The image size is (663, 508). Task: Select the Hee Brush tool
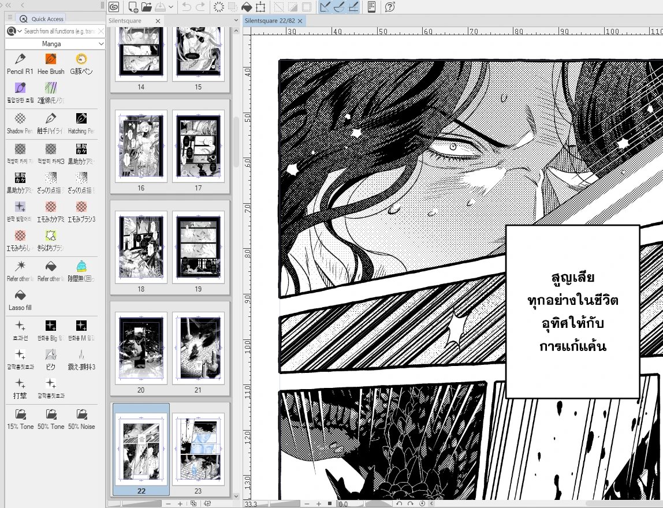51,64
